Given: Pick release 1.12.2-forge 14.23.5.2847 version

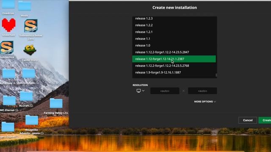Looking at the screenshot, I should [174, 52].
